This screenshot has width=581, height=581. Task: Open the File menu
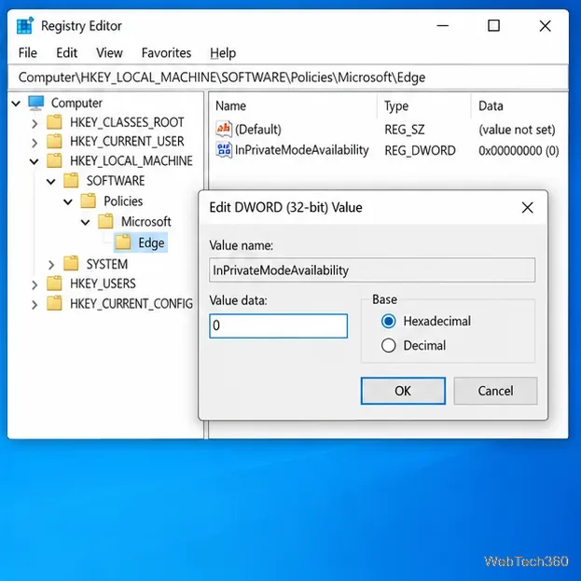28,53
